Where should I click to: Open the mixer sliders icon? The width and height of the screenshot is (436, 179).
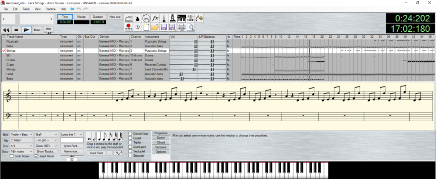coord(191,19)
